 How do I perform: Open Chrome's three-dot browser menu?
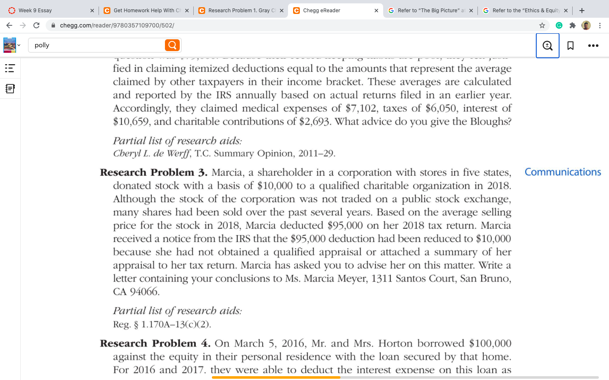tap(600, 25)
